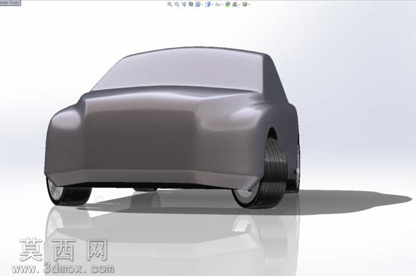Open the View Orientation cube icon

click(x=198, y=4)
